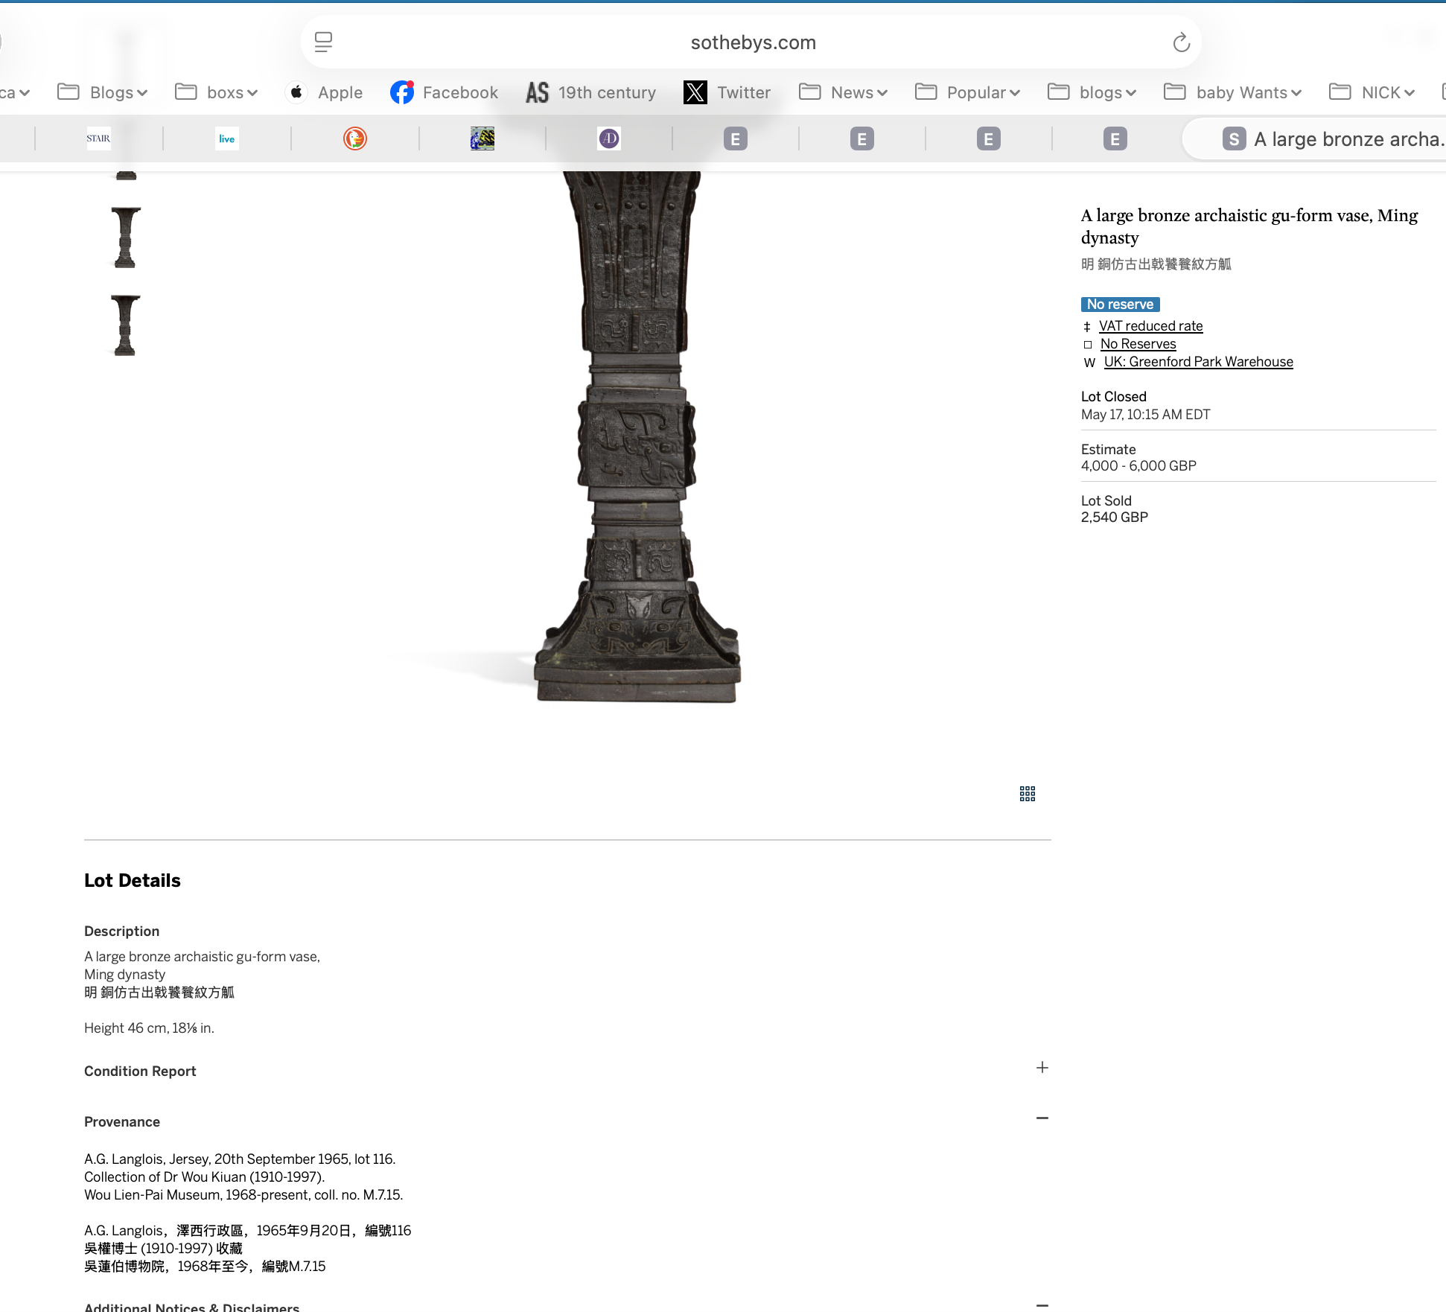
Task: Click the Safari reader view icon
Action: (323, 42)
